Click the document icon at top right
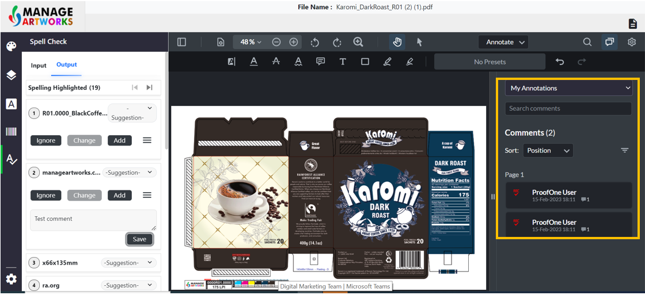The height and width of the screenshot is (295, 645). click(633, 24)
